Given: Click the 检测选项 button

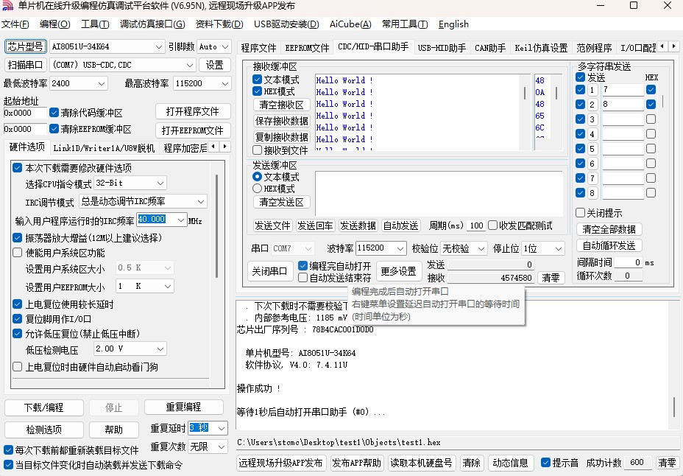Looking at the screenshot, I should [44, 430].
